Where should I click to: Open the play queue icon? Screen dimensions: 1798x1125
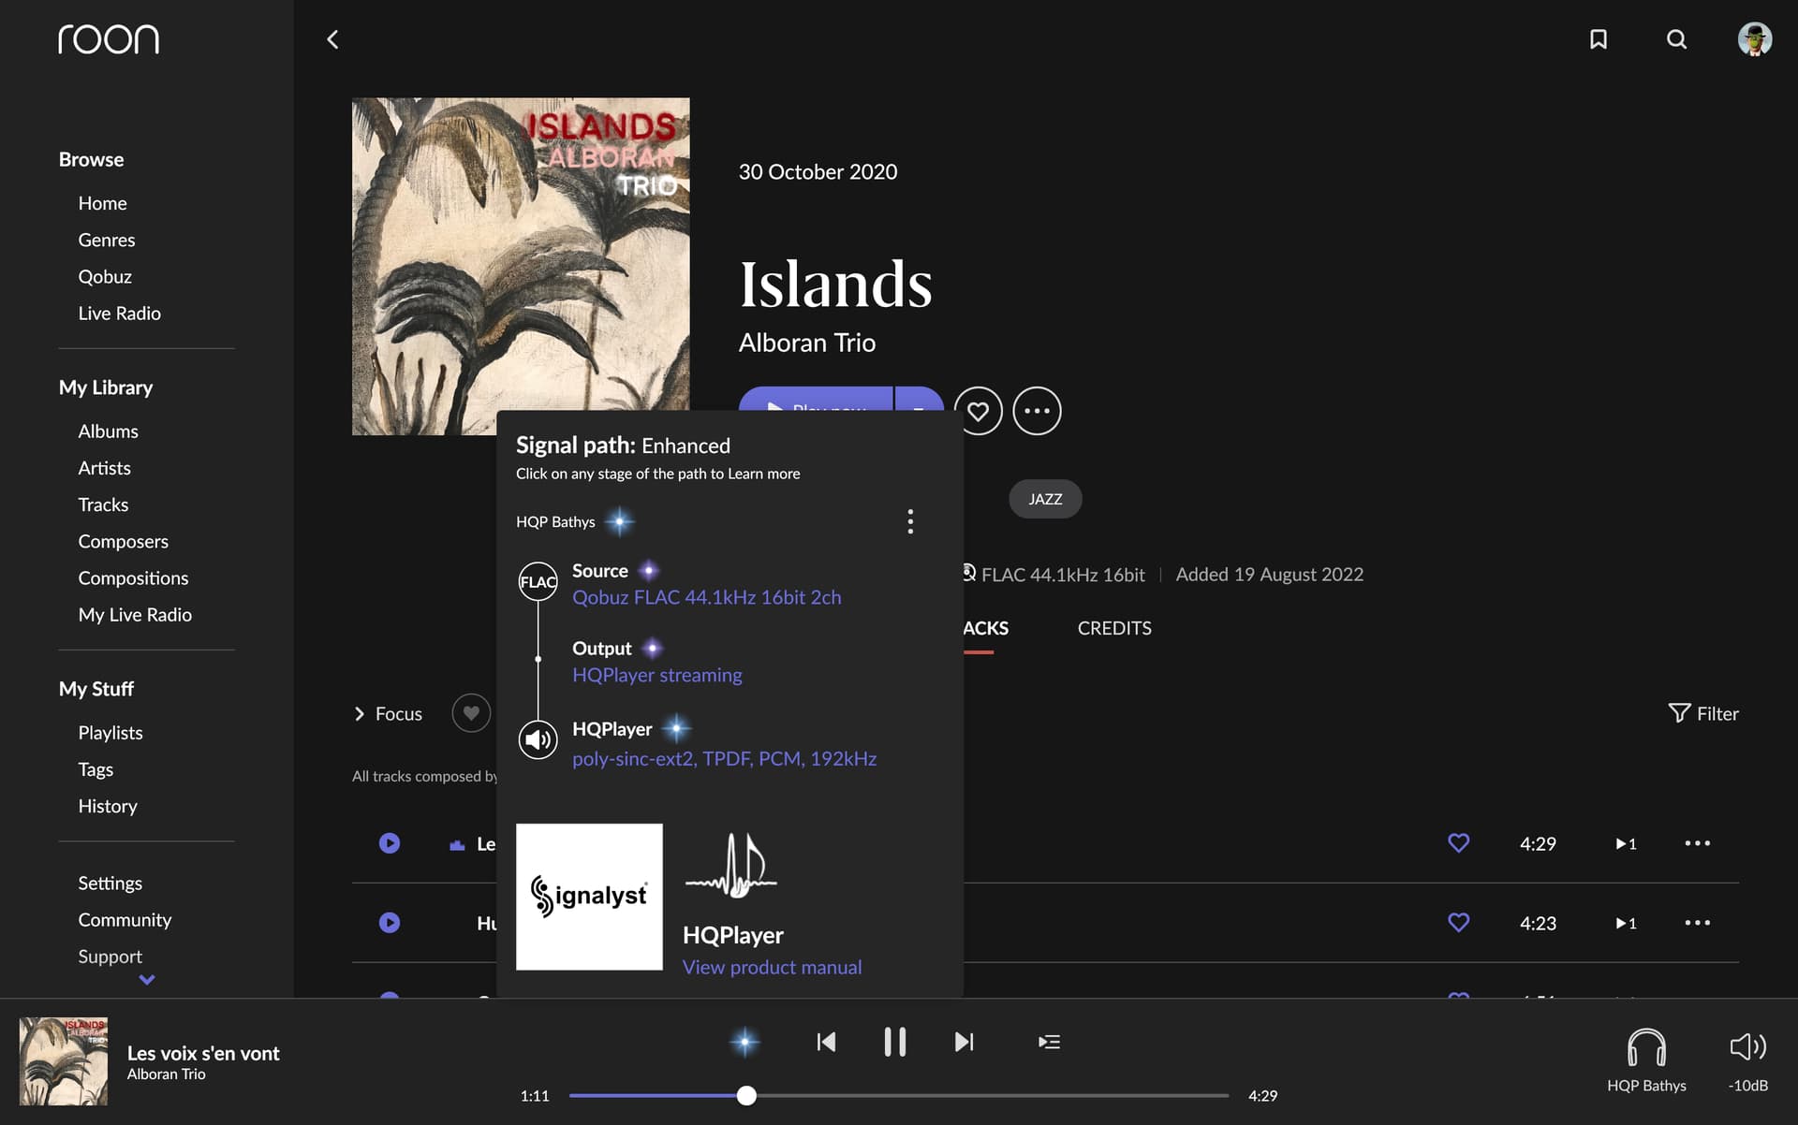pyautogui.click(x=1049, y=1042)
